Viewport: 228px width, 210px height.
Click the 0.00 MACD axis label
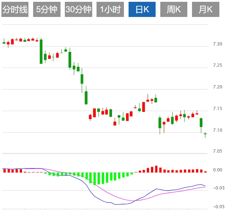[x=218, y=170]
